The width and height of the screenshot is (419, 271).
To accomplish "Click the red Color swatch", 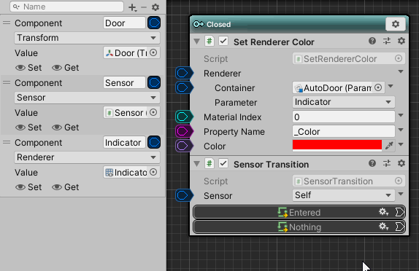I will (337, 146).
